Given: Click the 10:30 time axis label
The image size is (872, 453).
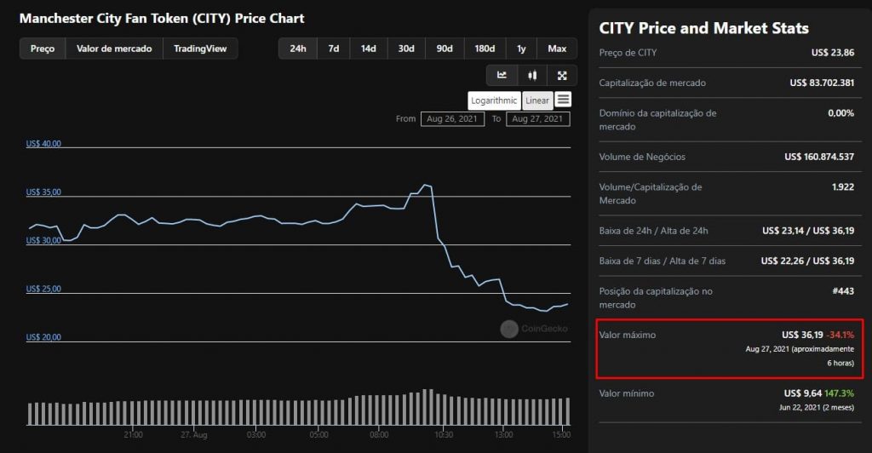Looking at the screenshot, I should [x=444, y=434].
